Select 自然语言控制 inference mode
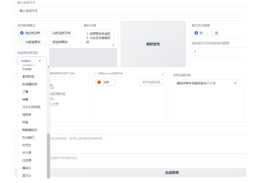The height and width of the screenshot is (183, 274). point(49,33)
